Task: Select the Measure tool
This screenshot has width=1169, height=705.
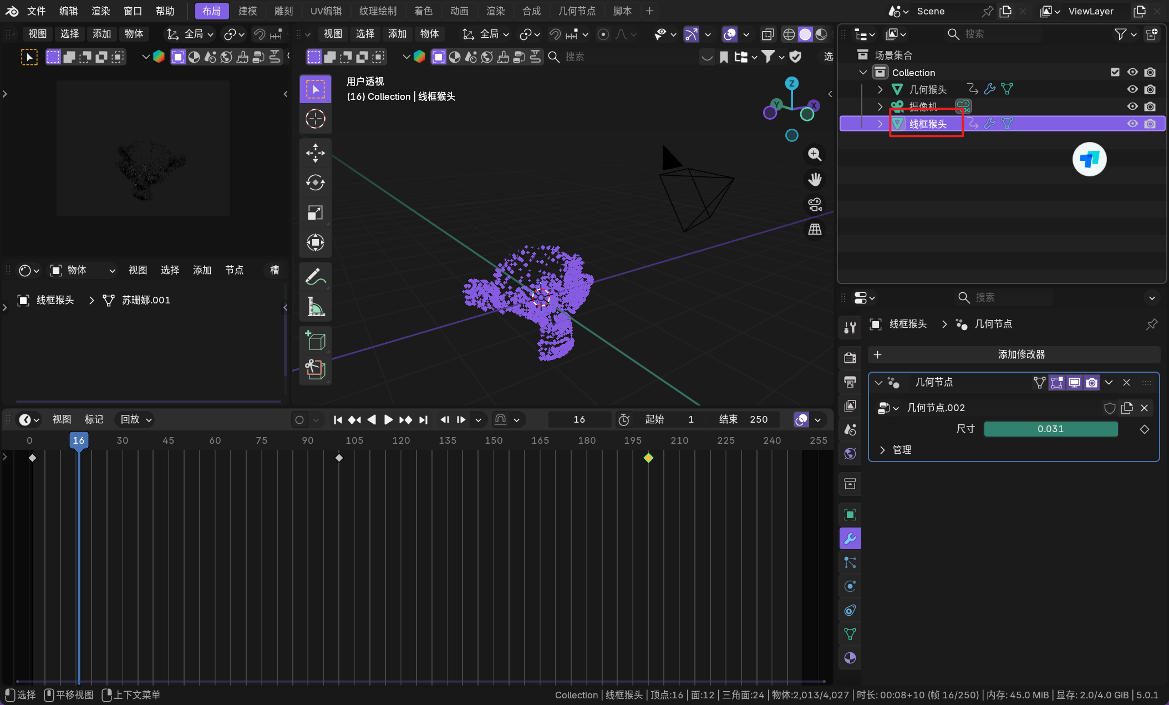Action: coord(315,306)
